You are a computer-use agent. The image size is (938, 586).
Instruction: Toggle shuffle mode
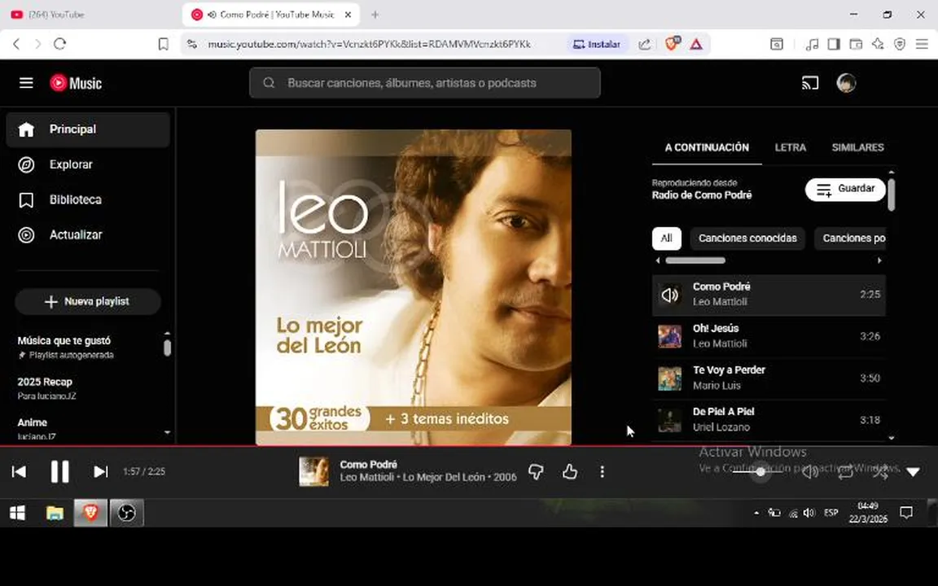[880, 472]
